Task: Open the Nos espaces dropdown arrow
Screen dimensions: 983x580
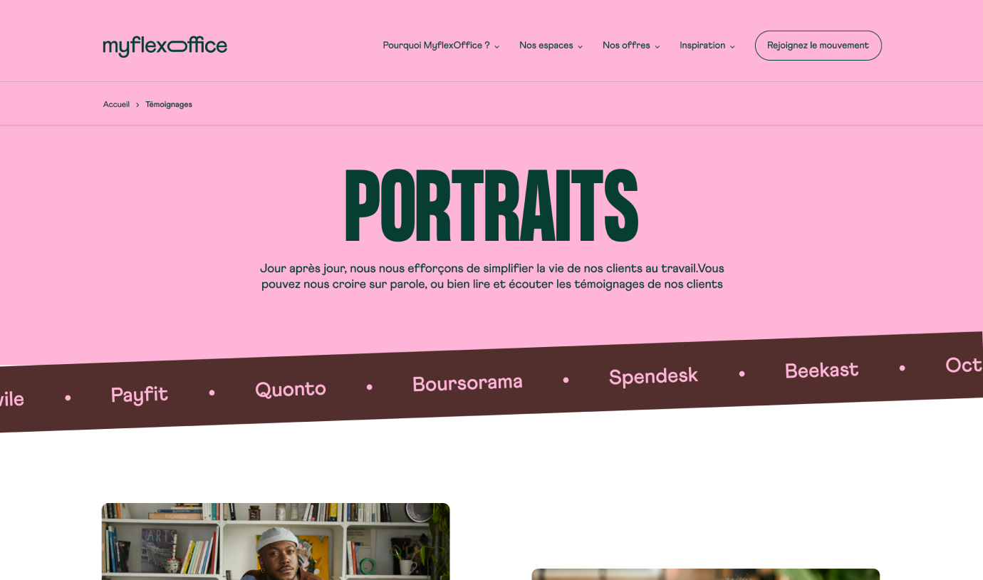Action: coord(580,46)
